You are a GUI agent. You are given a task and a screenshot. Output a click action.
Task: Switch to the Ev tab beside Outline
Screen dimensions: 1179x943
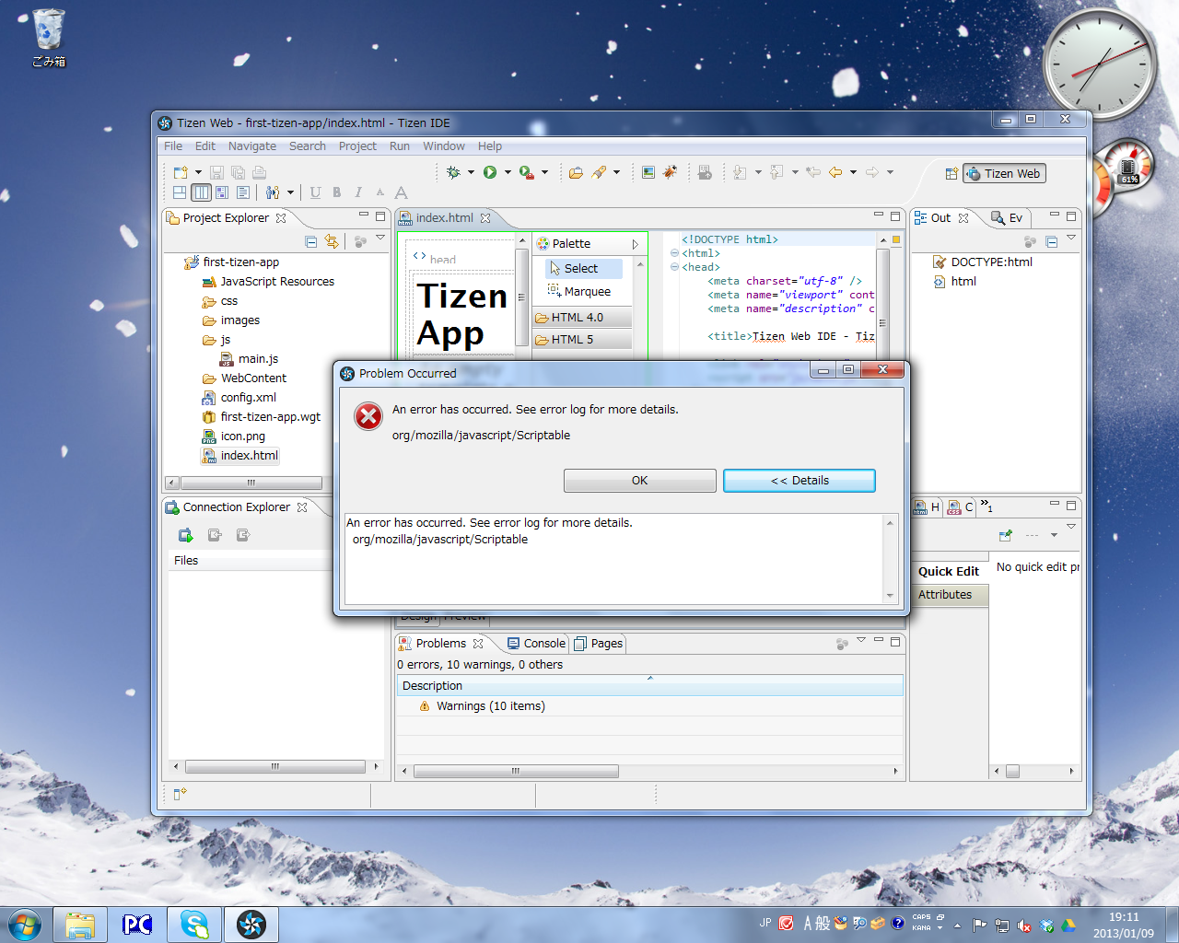tap(1008, 218)
